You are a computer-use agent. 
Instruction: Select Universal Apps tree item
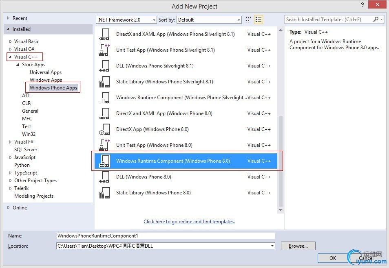tap(46, 72)
